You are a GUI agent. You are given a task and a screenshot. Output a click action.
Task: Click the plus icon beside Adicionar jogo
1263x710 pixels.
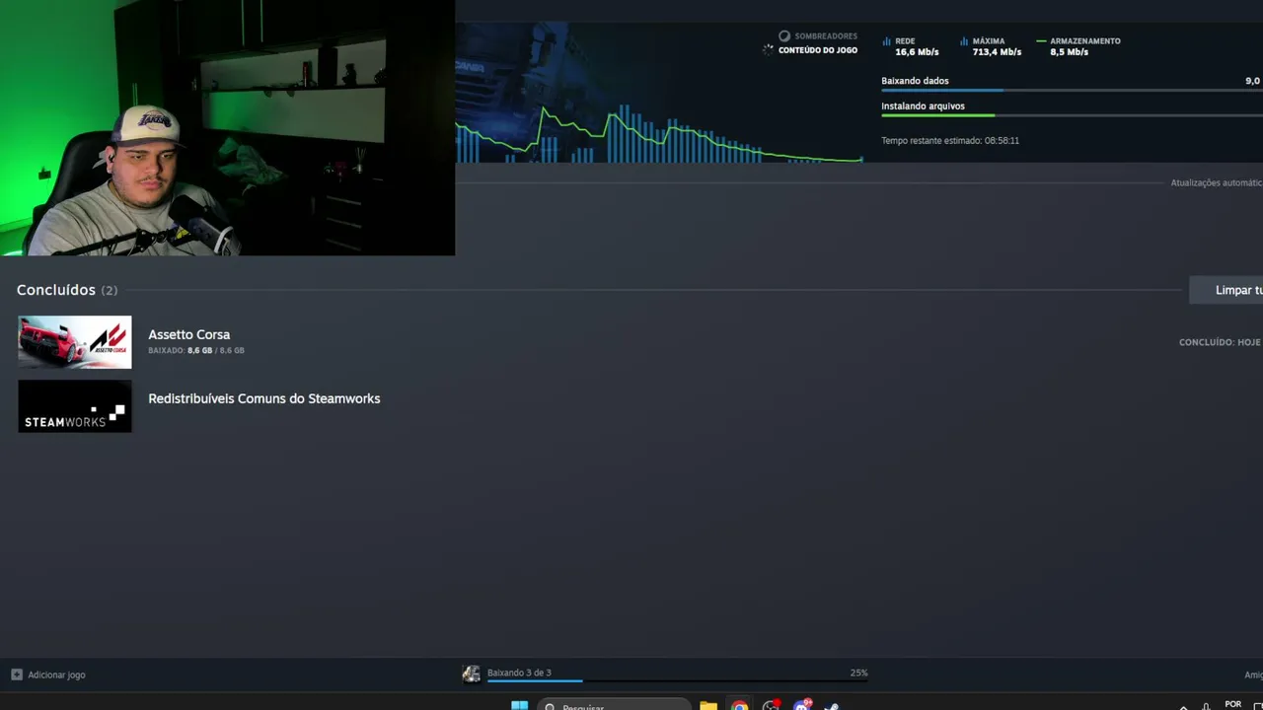pyautogui.click(x=17, y=674)
